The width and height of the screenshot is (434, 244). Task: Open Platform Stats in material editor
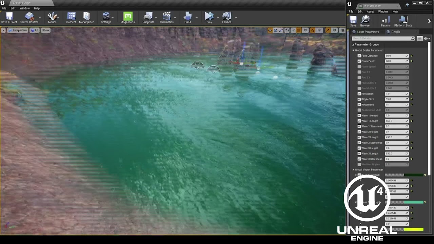[403, 21]
